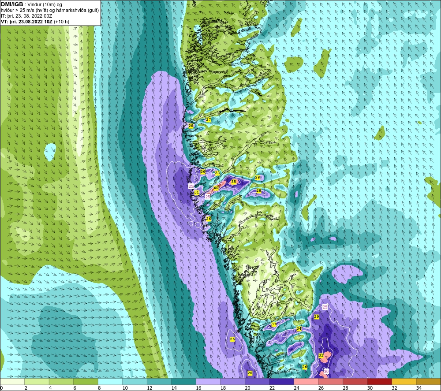This screenshot has height=391, width=441.
Task: Select the 10–12 turquoise legend swatch
Action: pos(135,382)
